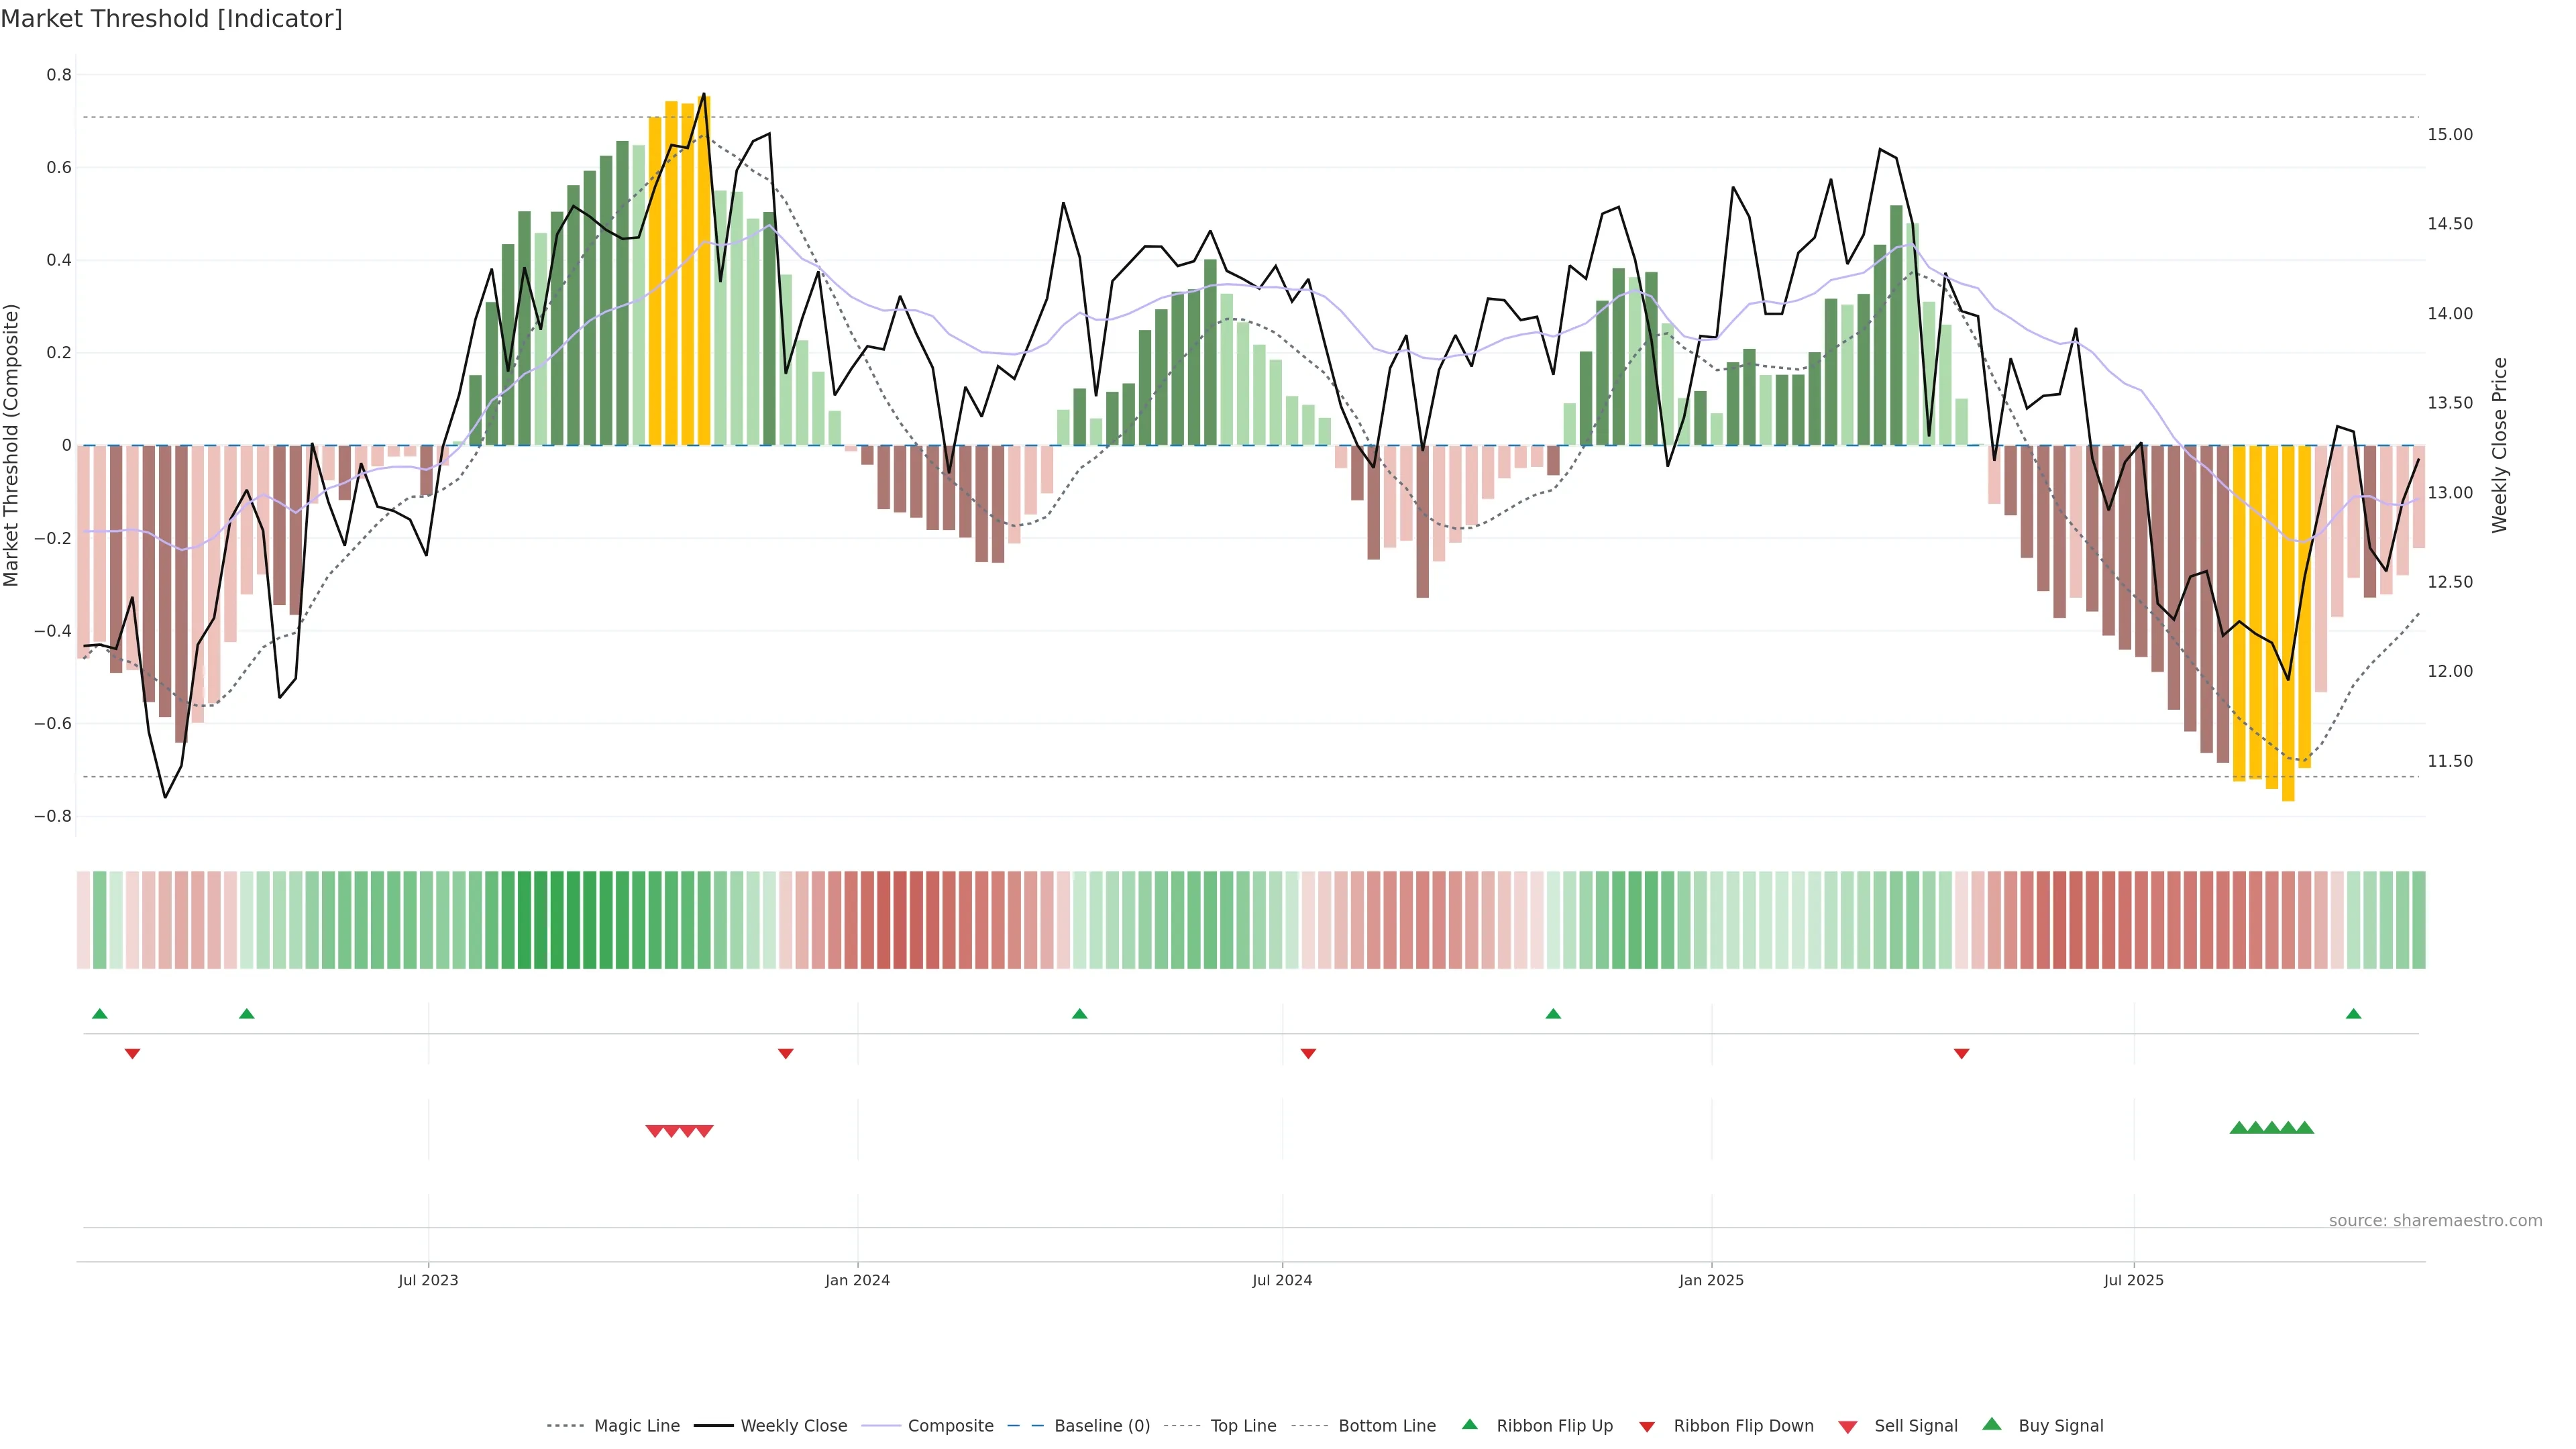Click the Market Threshold [Indicator] chart title
The height and width of the screenshot is (1449, 2576).
[171, 19]
